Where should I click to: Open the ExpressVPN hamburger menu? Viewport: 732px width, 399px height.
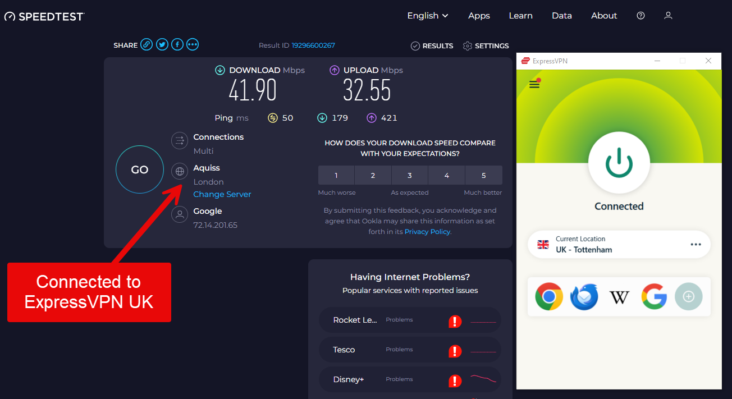point(534,85)
